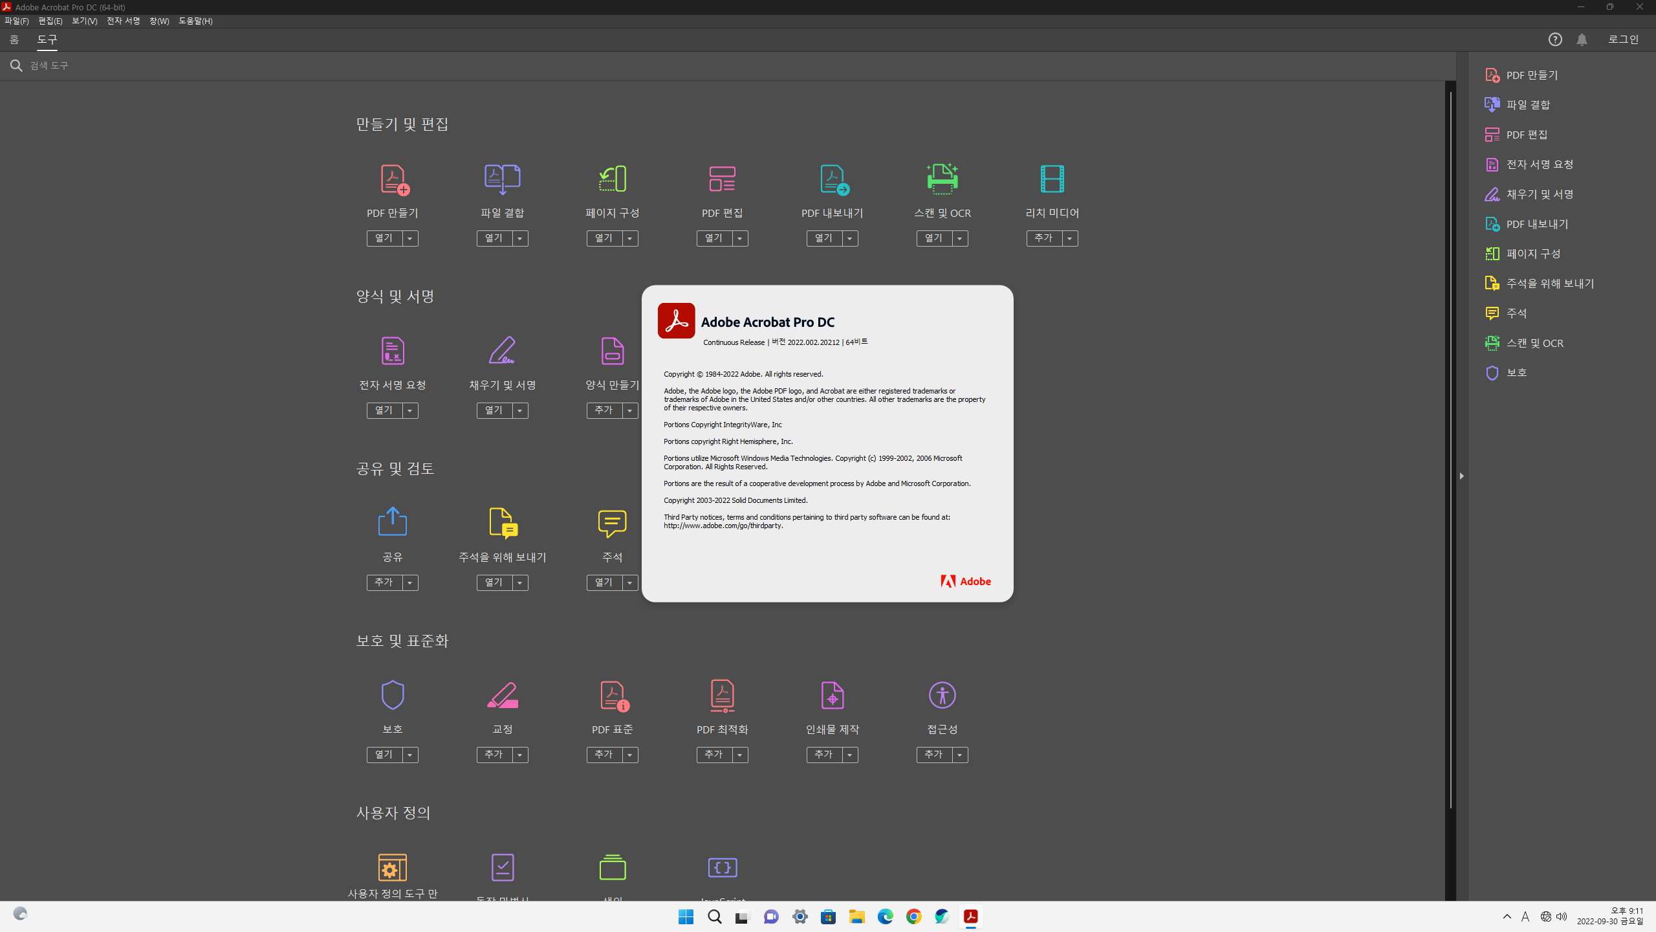Click 열기 button under PDF 내보내기
The height and width of the screenshot is (932, 1656).
click(823, 238)
